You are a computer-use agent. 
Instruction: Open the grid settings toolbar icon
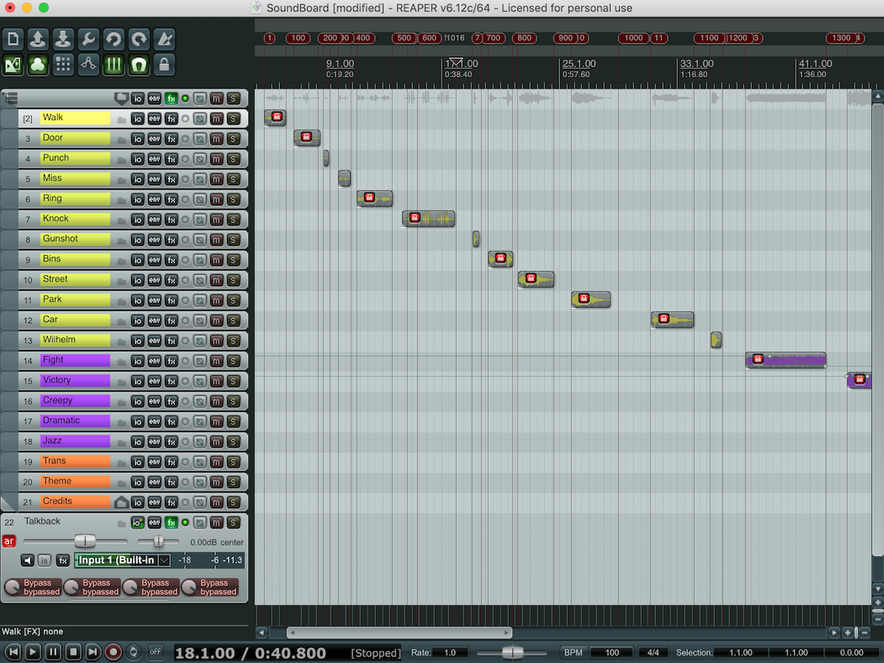[x=63, y=64]
